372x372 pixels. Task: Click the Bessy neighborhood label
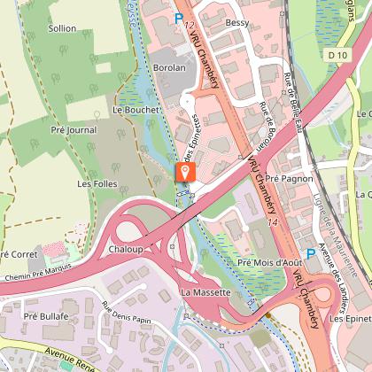pyautogui.click(x=237, y=23)
